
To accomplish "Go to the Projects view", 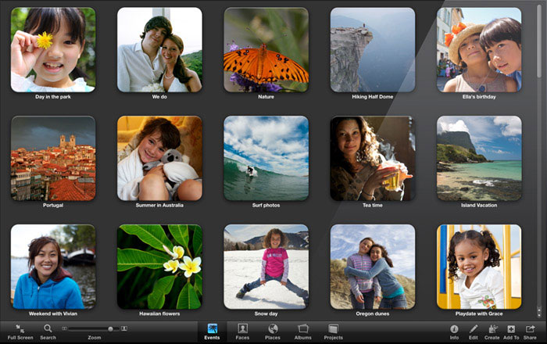I will [334, 329].
